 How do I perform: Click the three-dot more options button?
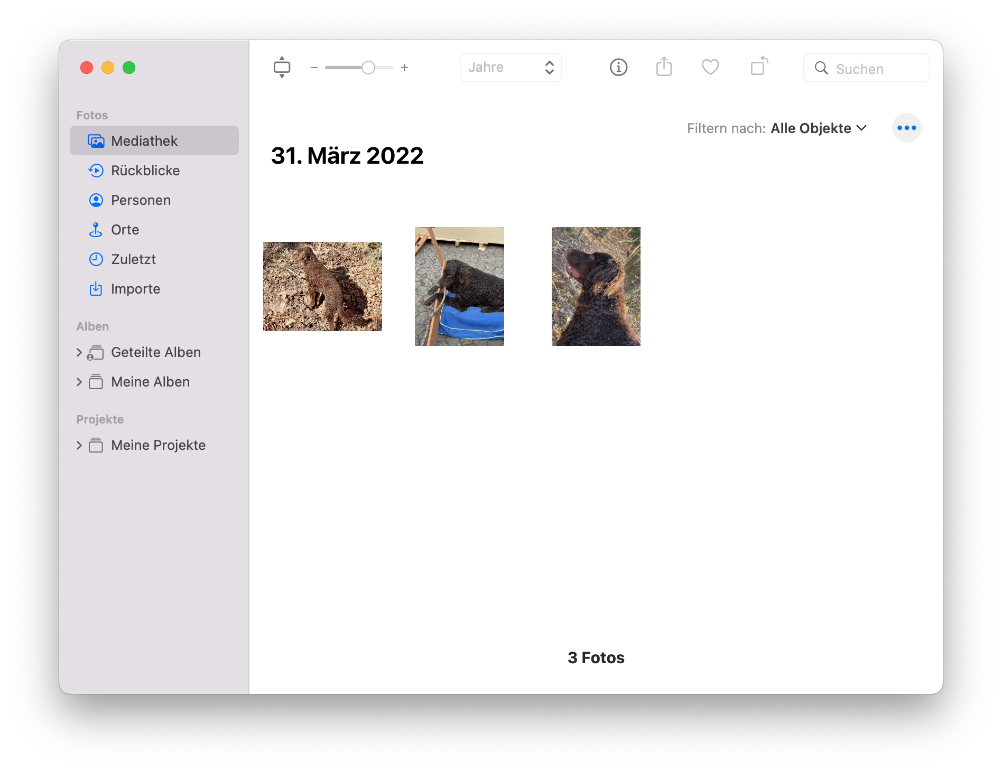906,128
